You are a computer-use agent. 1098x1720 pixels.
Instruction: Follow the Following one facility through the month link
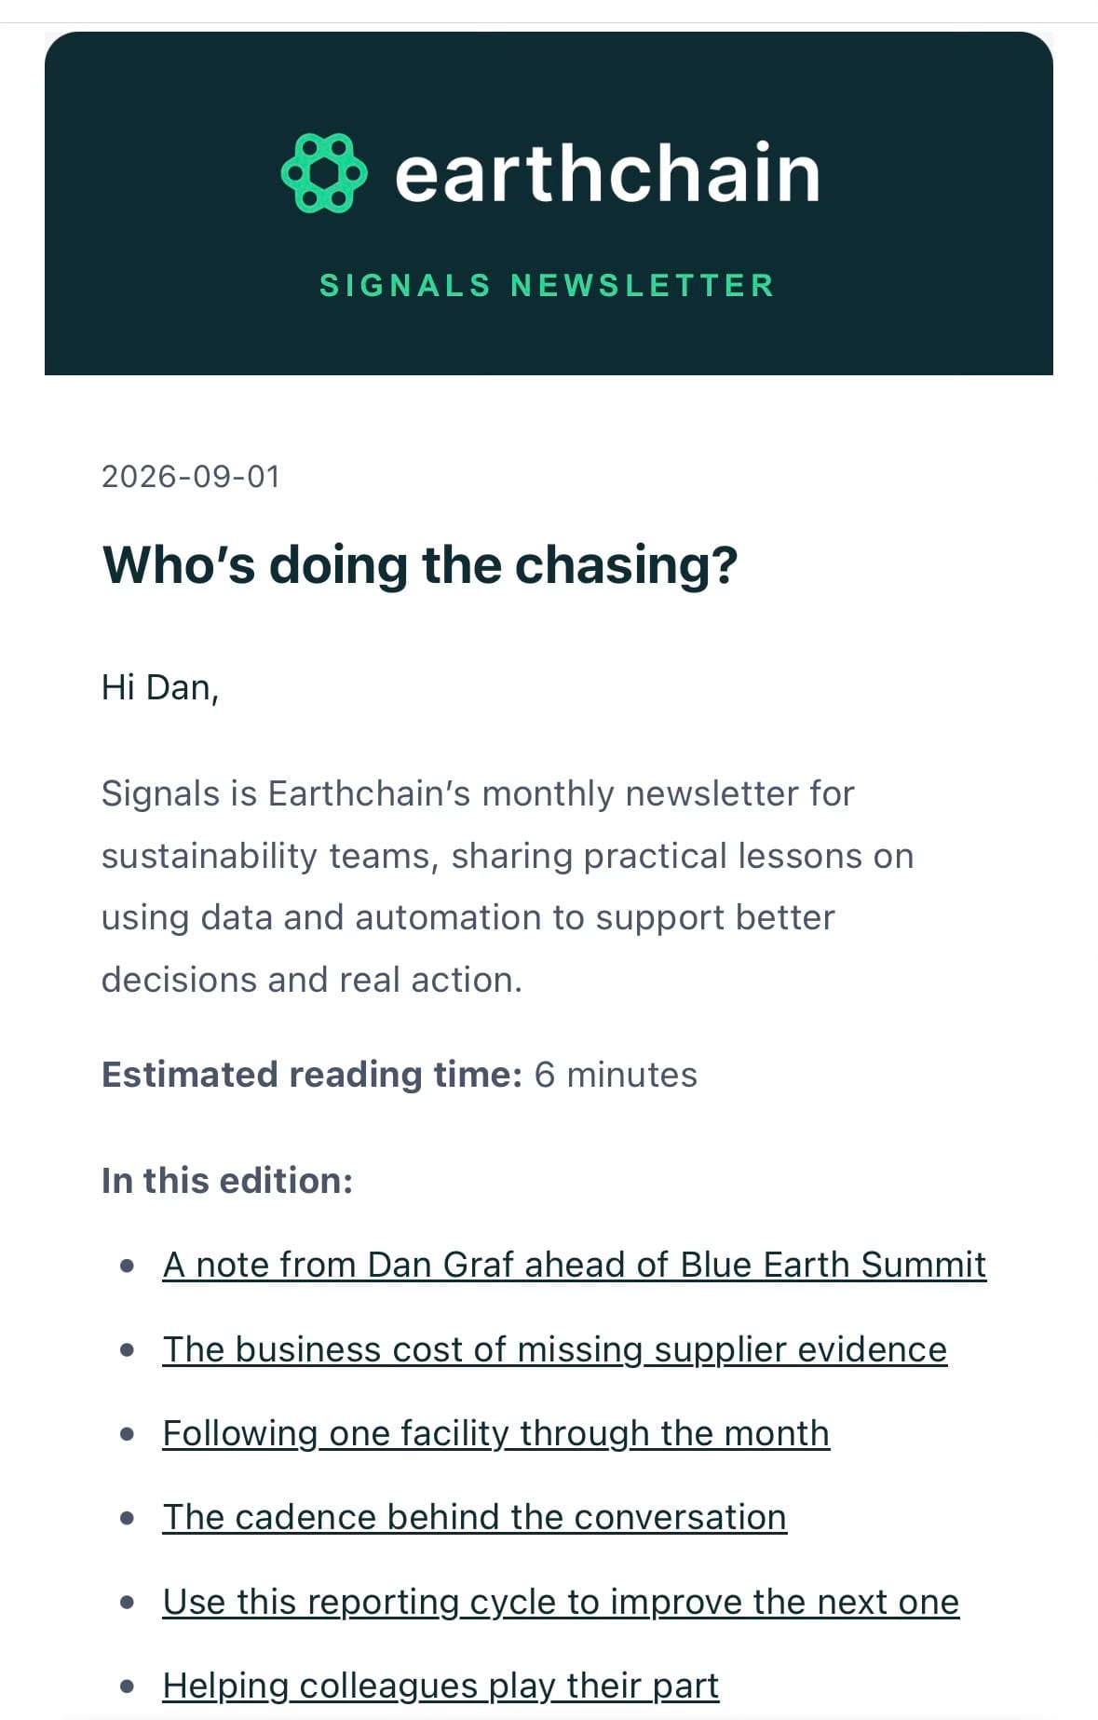(x=495, y=1433)
